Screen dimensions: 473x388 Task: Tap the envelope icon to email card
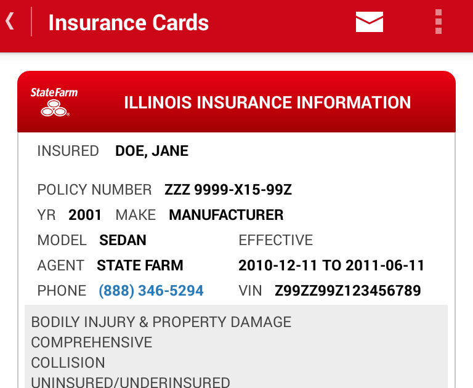pyautogui.click(x=370, y=22)
